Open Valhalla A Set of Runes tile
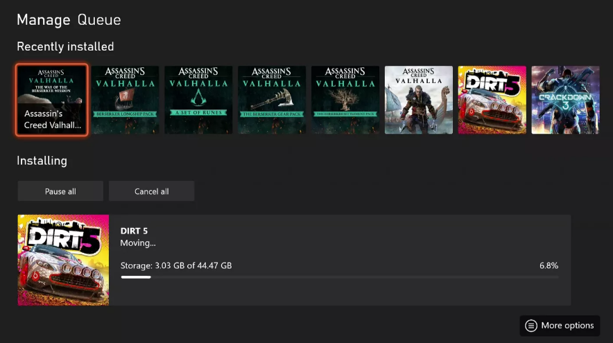 click(198, 100)
